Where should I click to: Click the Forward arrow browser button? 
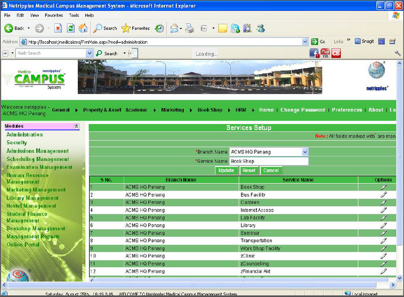40,28
